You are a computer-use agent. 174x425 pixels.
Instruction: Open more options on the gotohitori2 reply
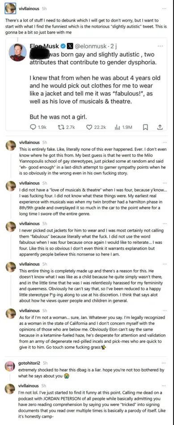coord(164,363)
